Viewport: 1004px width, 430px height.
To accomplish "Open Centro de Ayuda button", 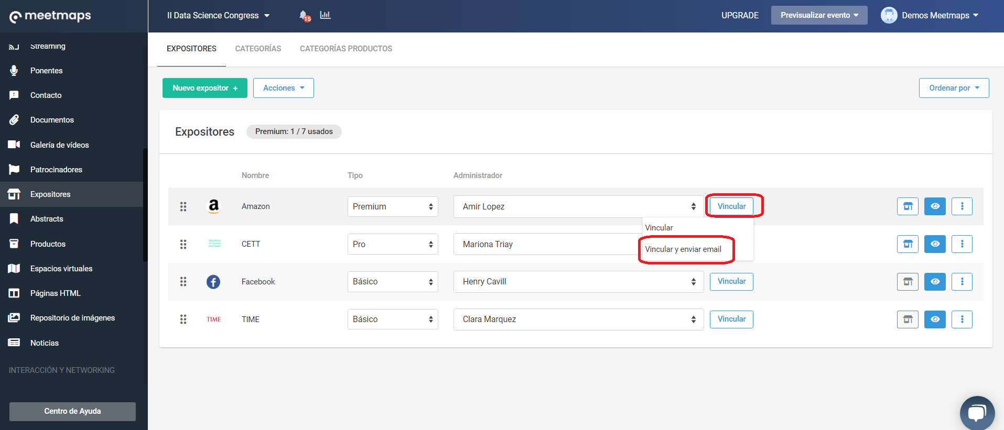I will tap(72, 411).
